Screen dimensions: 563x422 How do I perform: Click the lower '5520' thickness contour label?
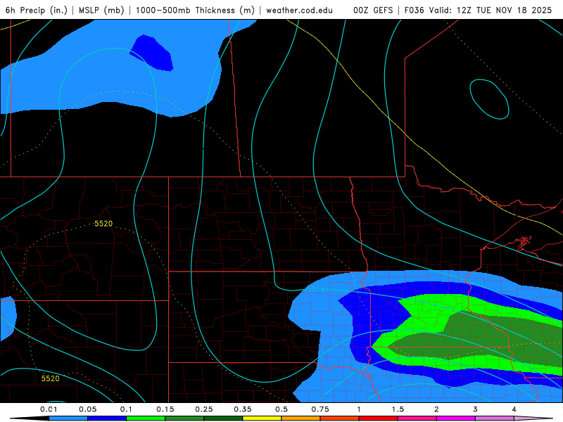50,378
